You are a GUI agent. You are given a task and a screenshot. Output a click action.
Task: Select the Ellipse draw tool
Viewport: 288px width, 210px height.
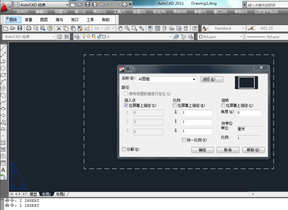3,109
